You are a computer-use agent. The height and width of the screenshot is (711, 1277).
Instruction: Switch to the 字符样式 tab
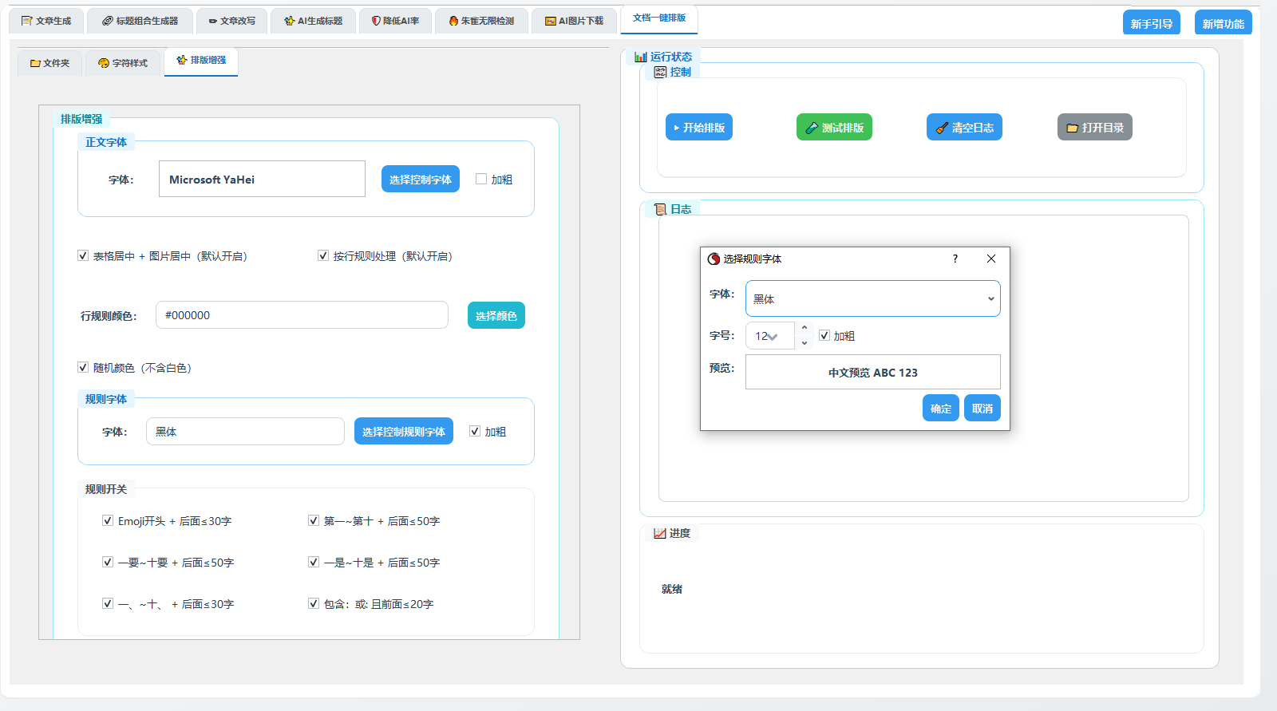[123, 63]
